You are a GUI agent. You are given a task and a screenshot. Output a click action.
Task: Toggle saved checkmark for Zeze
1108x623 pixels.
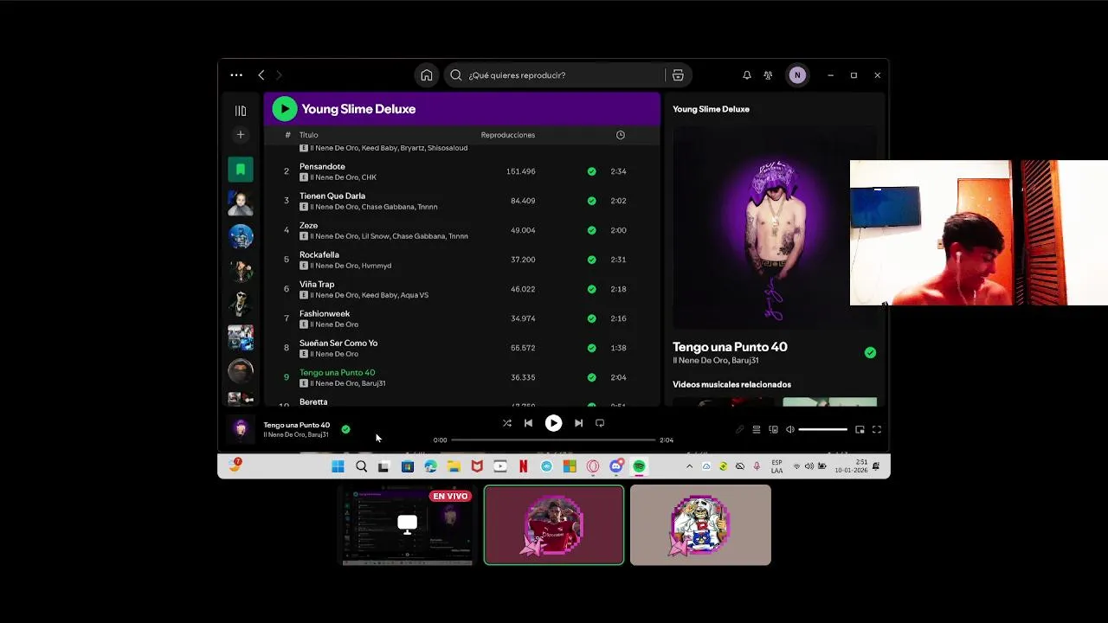click(x=592, y=230)
